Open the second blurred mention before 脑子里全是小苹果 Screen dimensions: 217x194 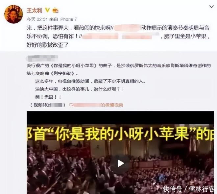coord(141,36)
